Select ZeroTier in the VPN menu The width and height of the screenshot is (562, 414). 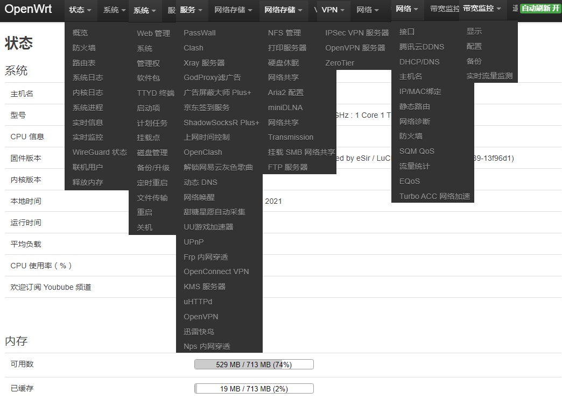pos(340,63)
